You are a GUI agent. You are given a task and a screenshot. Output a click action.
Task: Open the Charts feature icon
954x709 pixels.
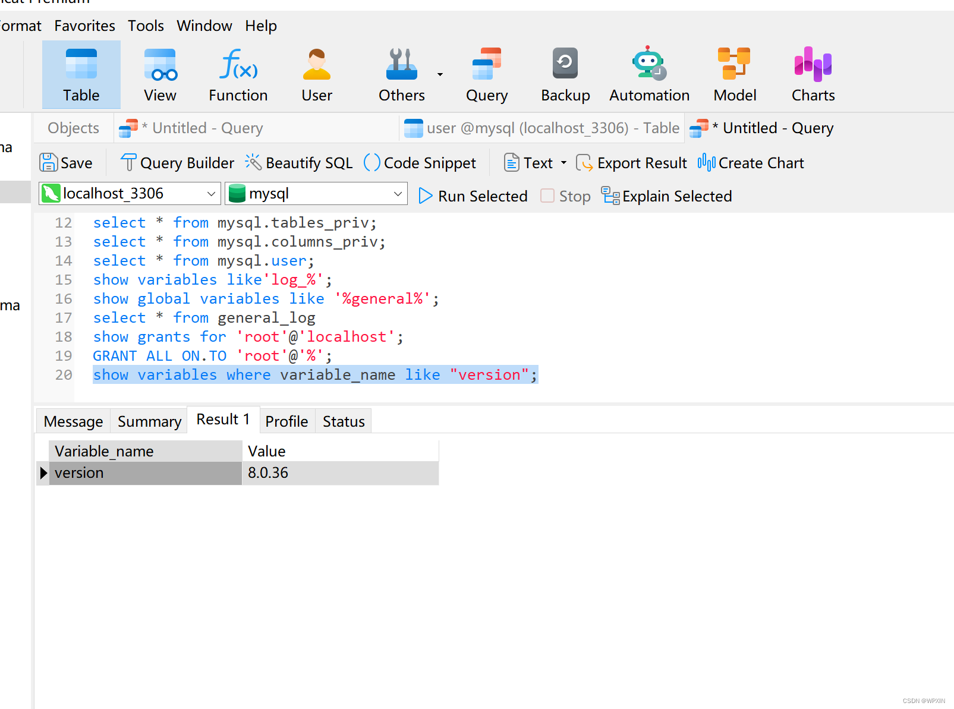pyautogui.click(x=812, y=74)
